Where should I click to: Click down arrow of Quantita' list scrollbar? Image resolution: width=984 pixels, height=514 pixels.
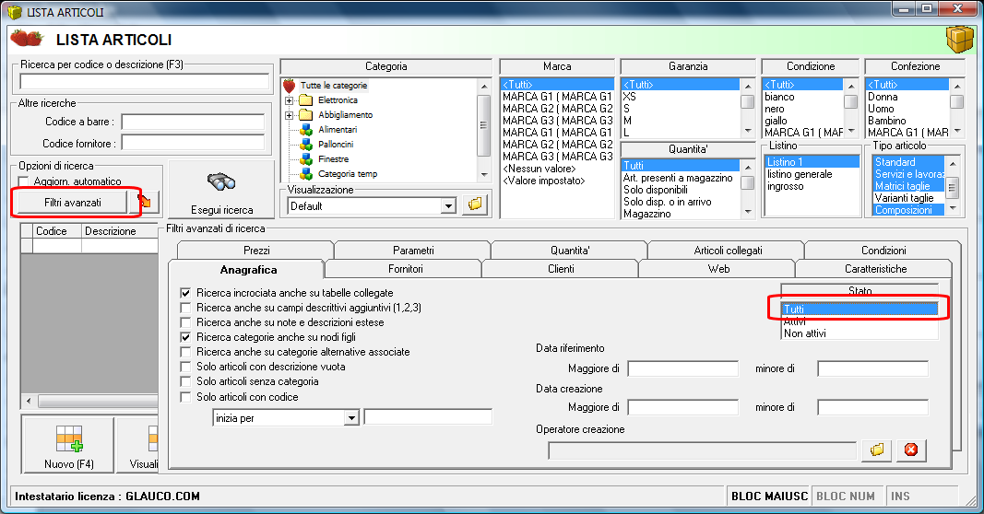tap(747, 212)
